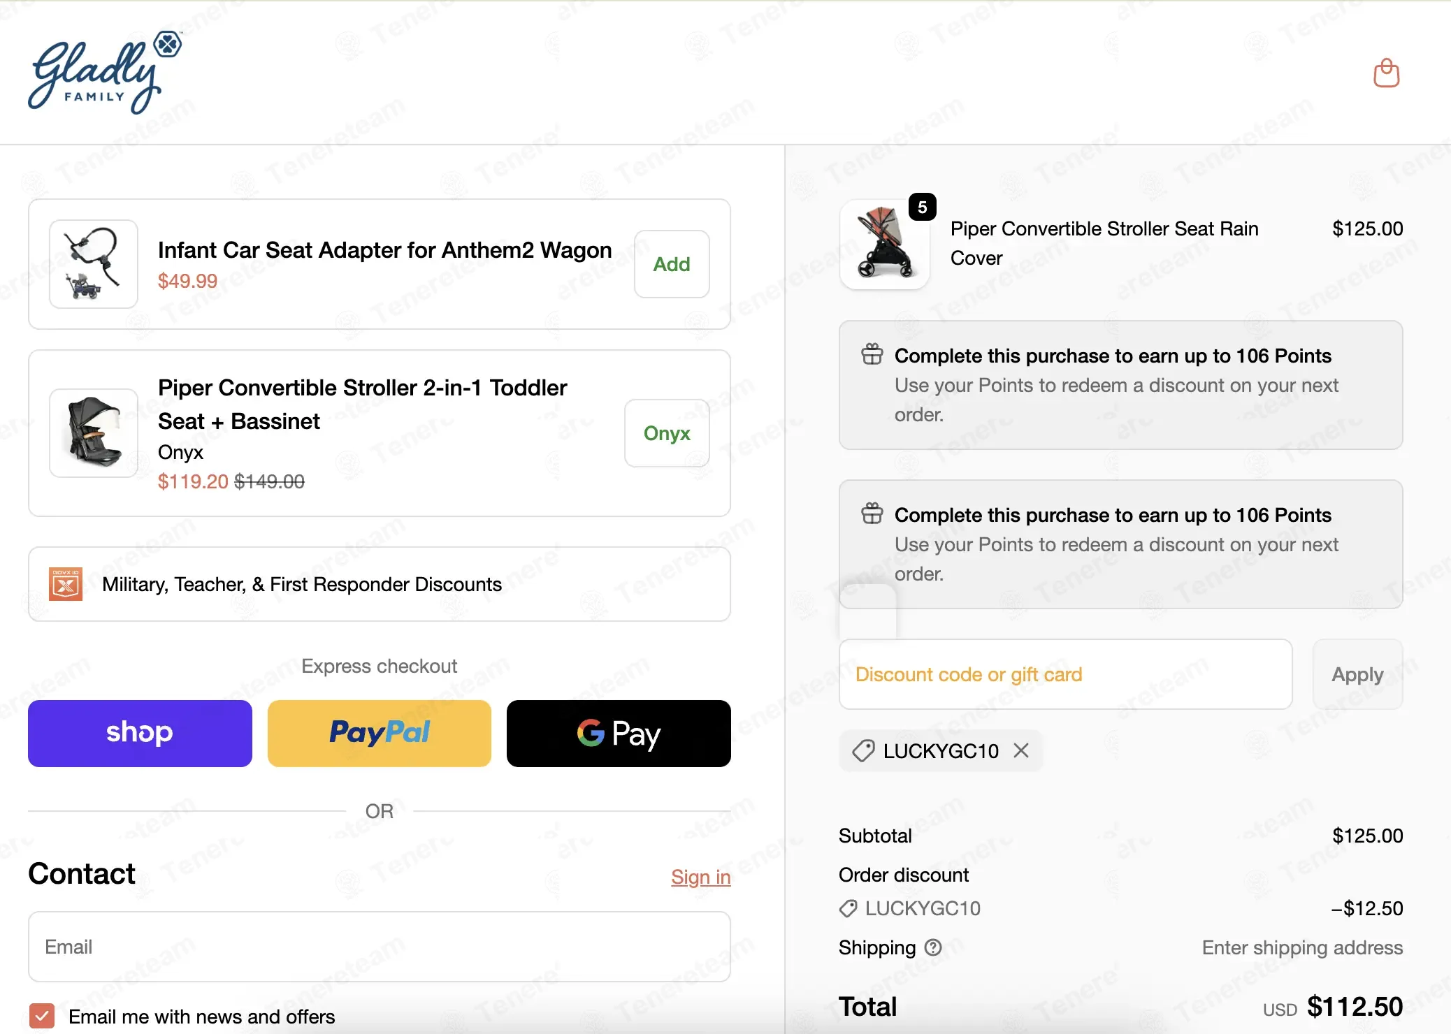Click the second earn 106 Points gift icon
1451x1034 pixels.
tap(872, 514)
